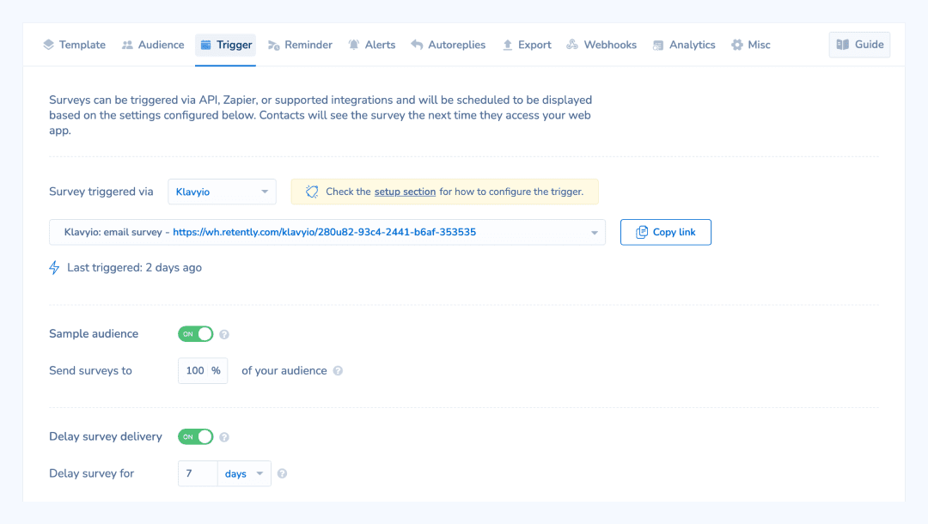Screen dimensions: 928x524
Task: Click the Guide button
Action: (x=859, y=45)
